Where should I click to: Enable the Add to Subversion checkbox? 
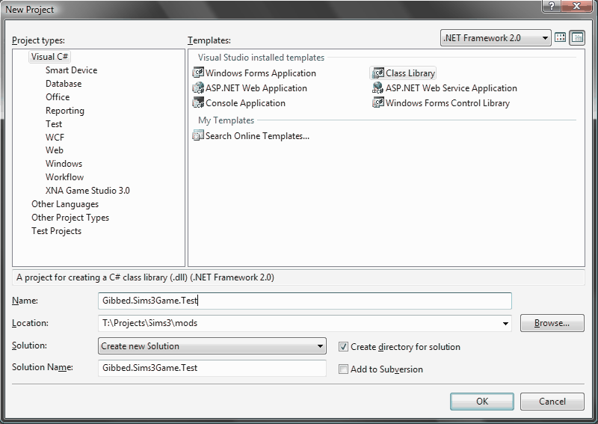(x=343, y=369)
